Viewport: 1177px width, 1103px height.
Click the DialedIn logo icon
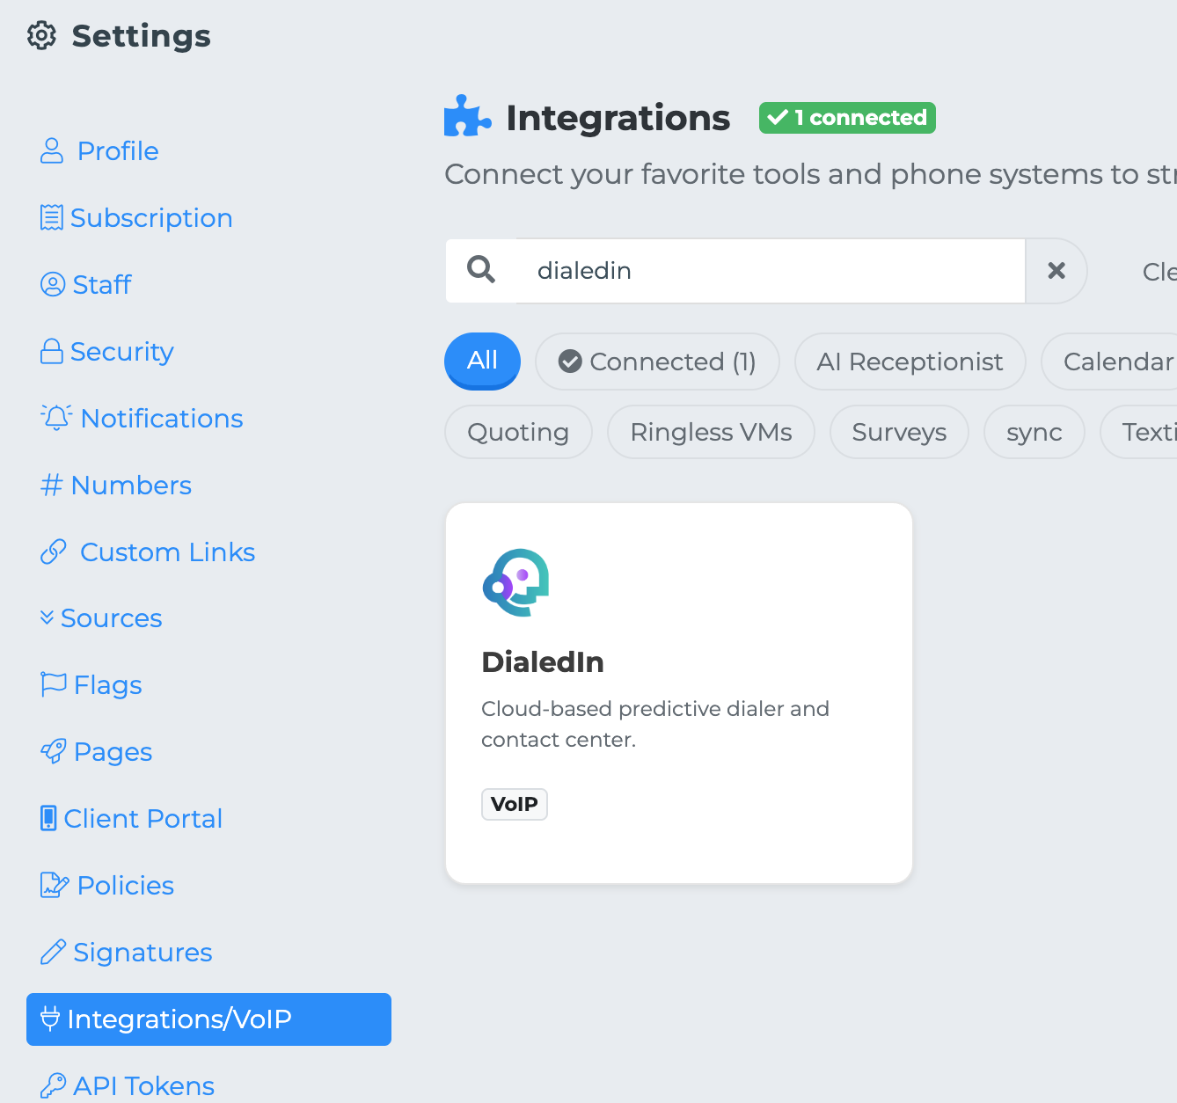tap(516, 582)
